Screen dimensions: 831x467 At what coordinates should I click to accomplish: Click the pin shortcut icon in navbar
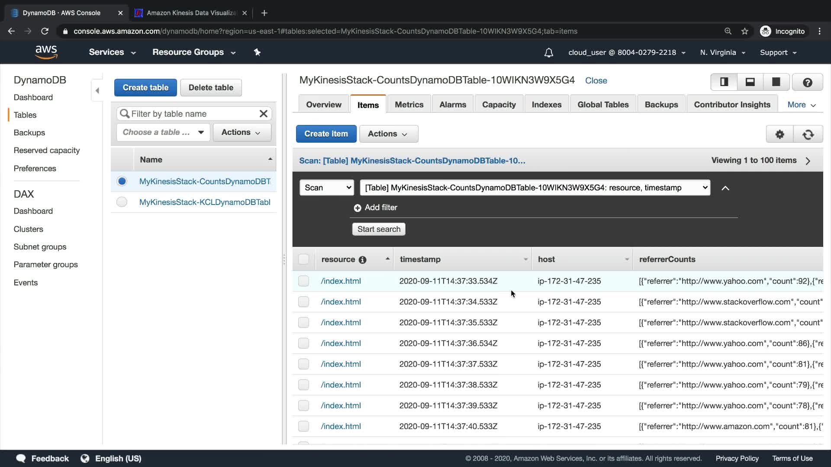pos(257,52)
